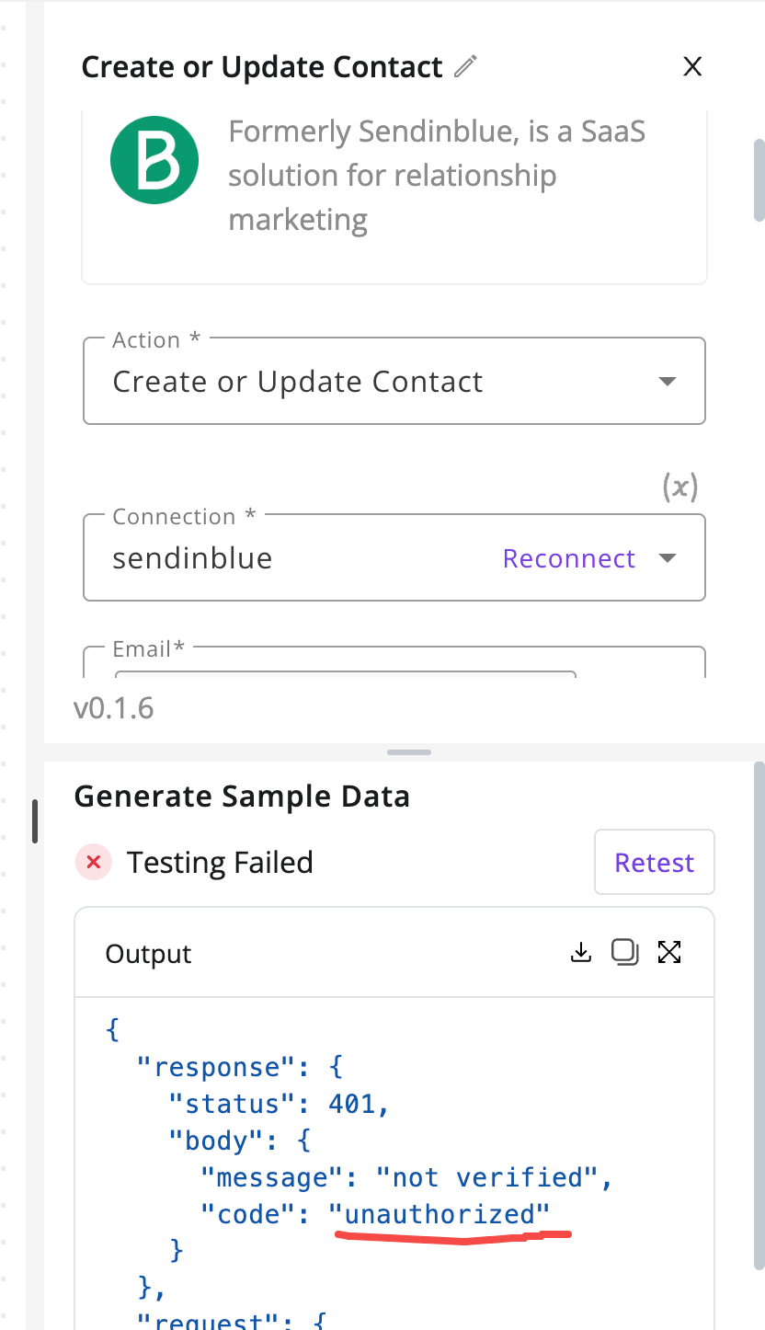
Task: Select the Create or Update Contact action field
Action: coord(394,381)
